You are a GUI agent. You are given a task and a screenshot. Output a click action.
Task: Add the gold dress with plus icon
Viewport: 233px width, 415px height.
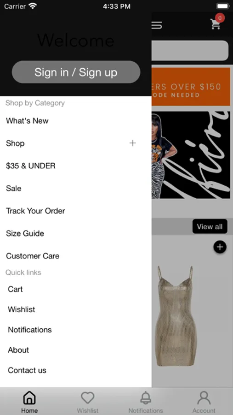click(x=220, y=247)
